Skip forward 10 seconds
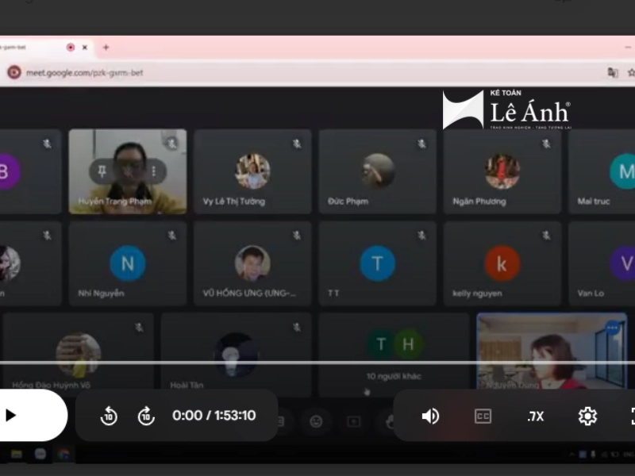Screen dimensions: 635x476 pyautogui.click(x=146, y=416)
